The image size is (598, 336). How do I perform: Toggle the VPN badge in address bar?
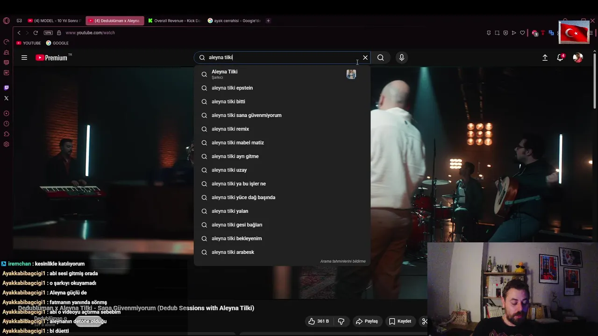click(48, 33)
